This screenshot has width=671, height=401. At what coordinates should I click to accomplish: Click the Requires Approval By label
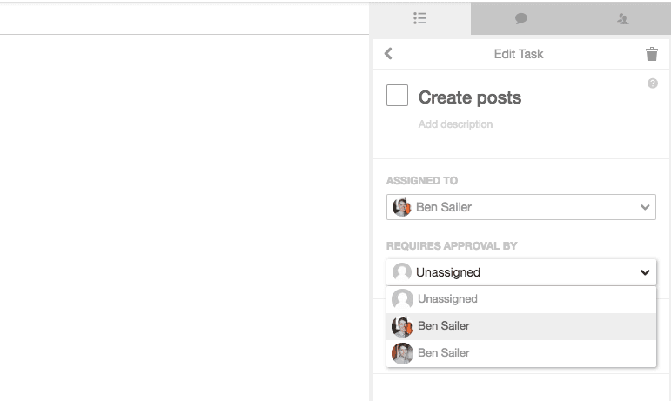pyautogui.click(x=452, y=246)
